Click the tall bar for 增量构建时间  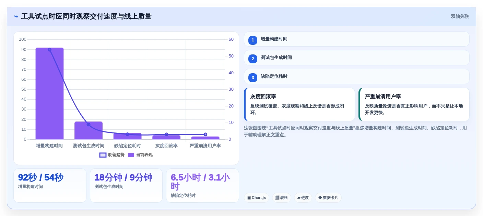point(49,93)
